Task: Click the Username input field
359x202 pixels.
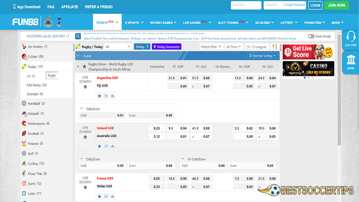Action: click(x=246, y=5)
